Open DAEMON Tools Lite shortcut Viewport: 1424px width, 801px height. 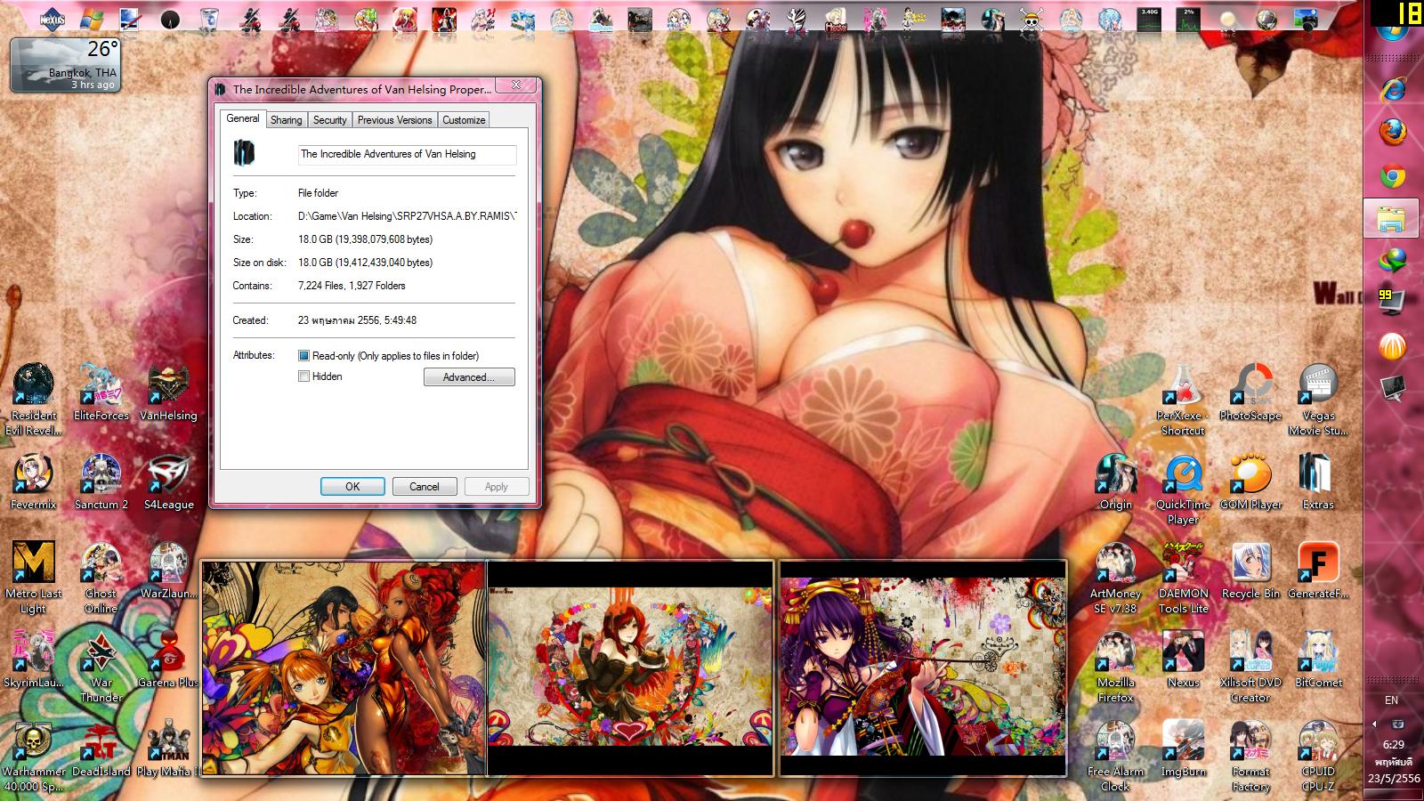tap(1183, 578)
